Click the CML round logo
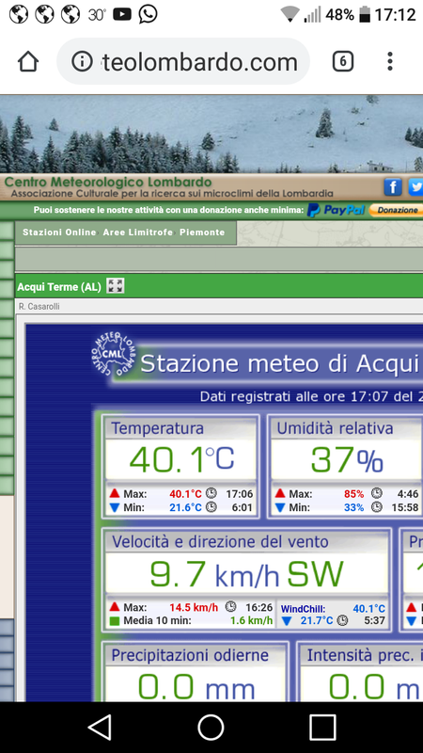The image size is (423, 753). tap(113, 355)
